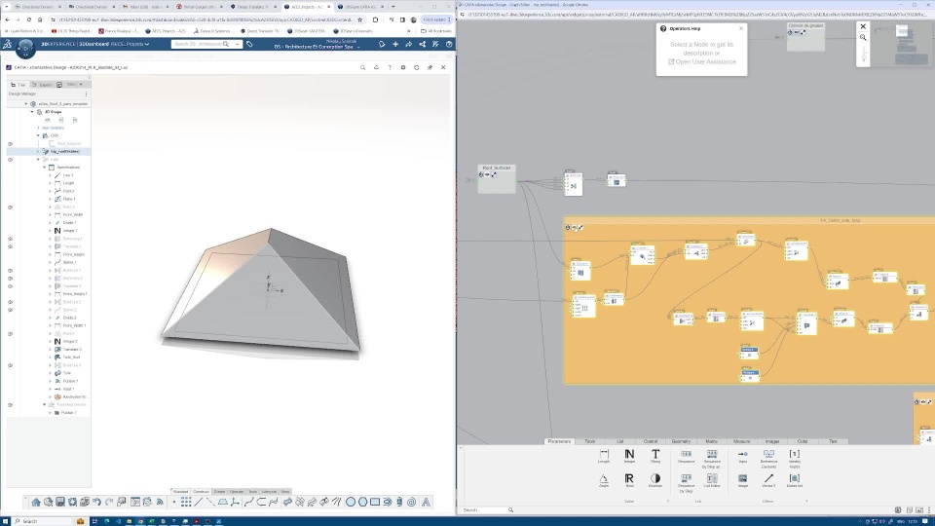Add the Length parameter node
The height and width of the screenshot is (526, 935).
[604, 456]
